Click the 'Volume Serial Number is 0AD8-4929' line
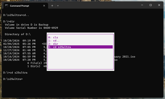The image size is (165, 99). (x=31, y=28)
